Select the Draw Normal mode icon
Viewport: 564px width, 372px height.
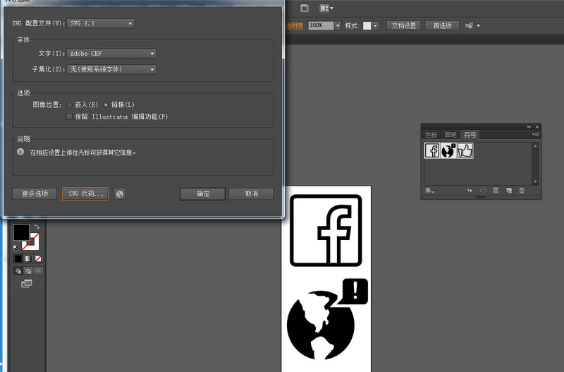[x=18, y=271]
